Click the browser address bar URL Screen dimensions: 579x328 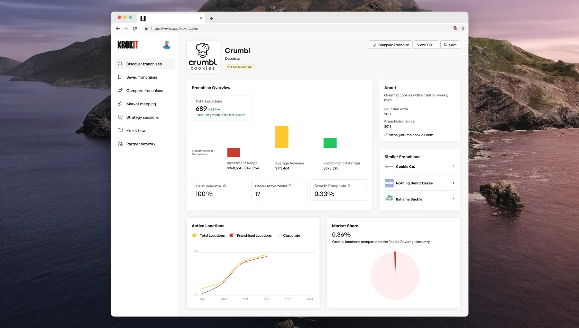click(x=175, y=28)
